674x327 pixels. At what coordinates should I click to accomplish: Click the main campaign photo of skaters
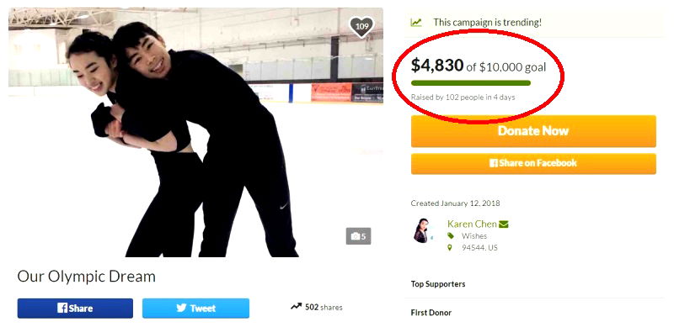click(195, 132)
